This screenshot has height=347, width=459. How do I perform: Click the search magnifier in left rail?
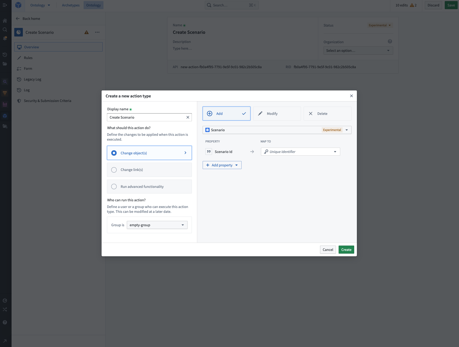5,30
